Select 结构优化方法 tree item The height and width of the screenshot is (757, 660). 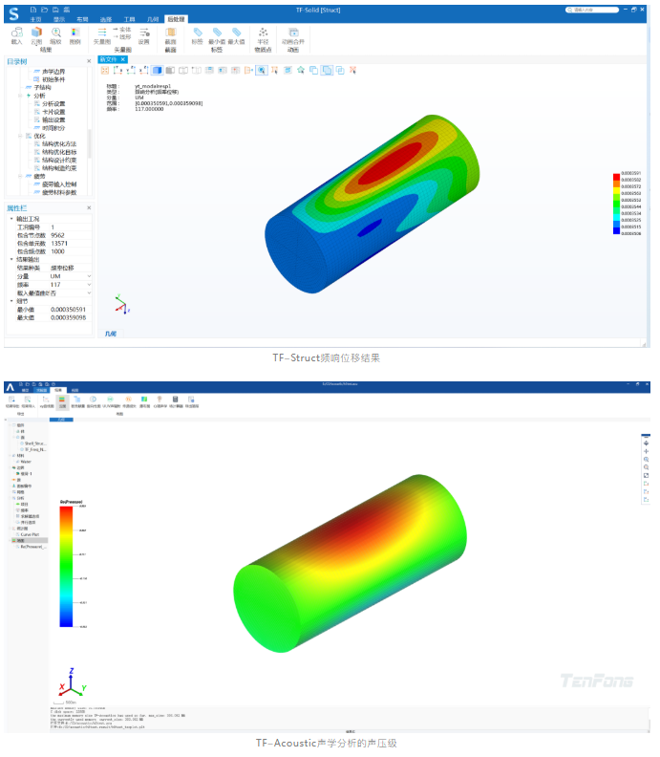pos(59,144)
